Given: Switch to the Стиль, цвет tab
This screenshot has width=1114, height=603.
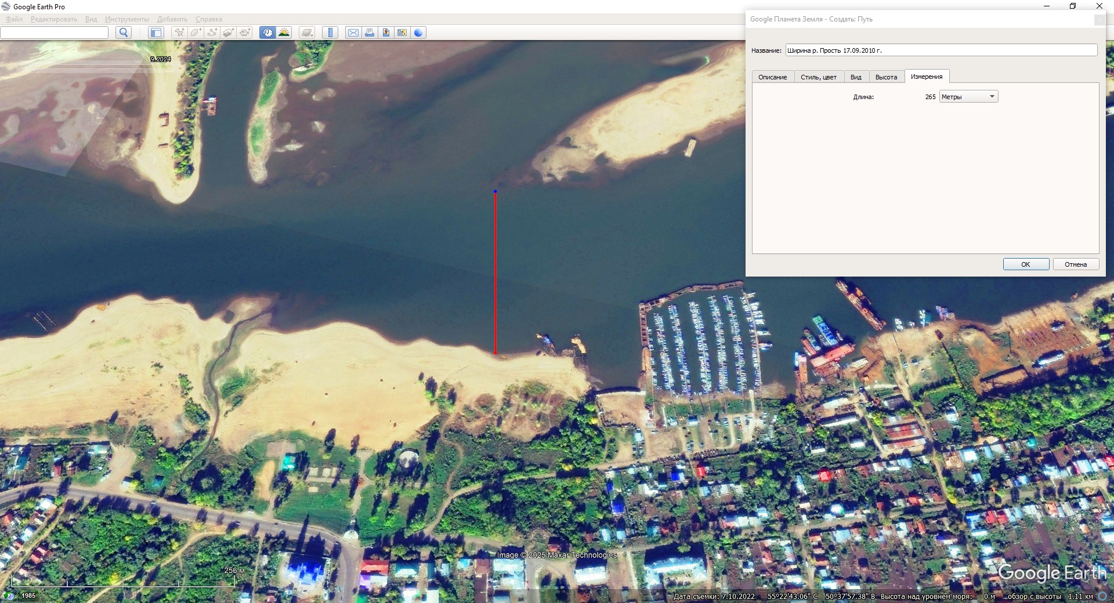Looking at the screenshot, I should pos(818,77).
